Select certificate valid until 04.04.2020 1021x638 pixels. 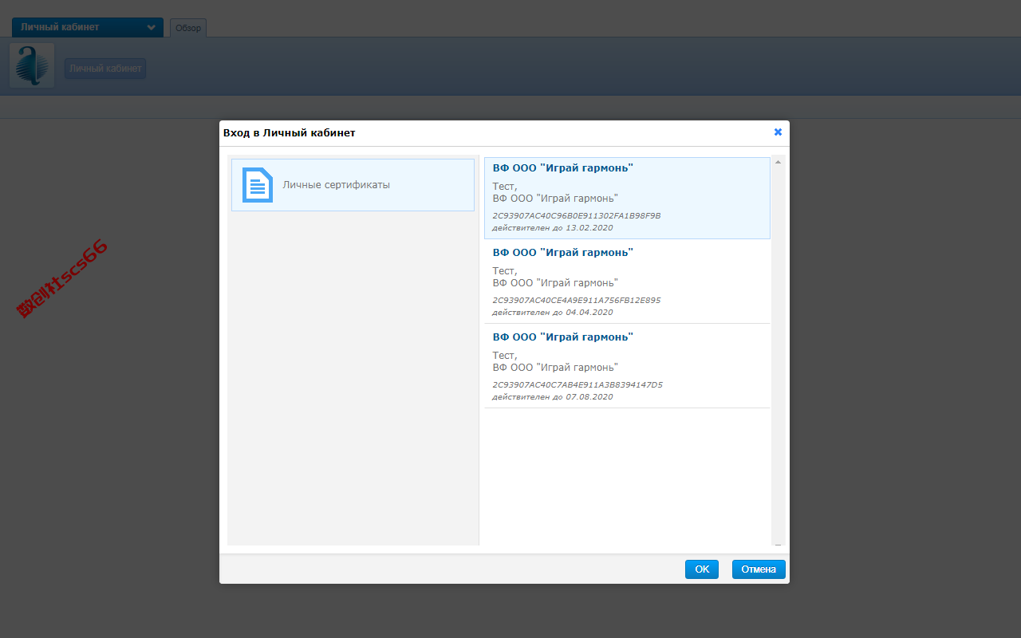[627, 282]
